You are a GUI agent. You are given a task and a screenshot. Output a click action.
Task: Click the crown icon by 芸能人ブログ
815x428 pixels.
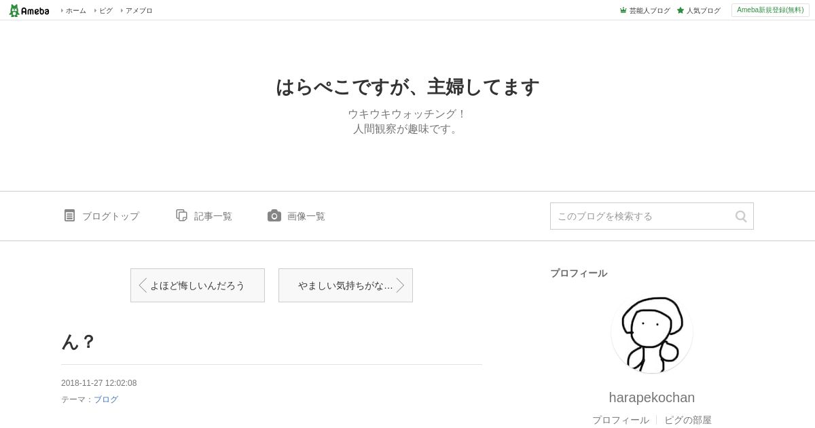pos(623,10)
